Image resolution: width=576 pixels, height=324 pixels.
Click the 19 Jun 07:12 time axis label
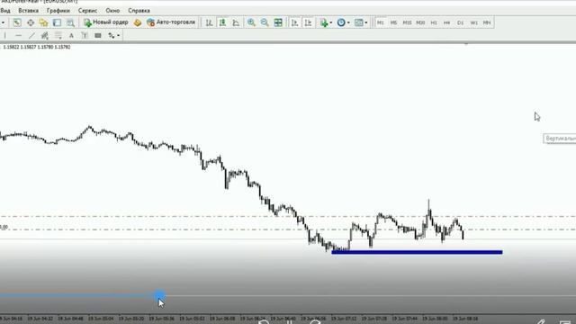[x=344, y=319]
